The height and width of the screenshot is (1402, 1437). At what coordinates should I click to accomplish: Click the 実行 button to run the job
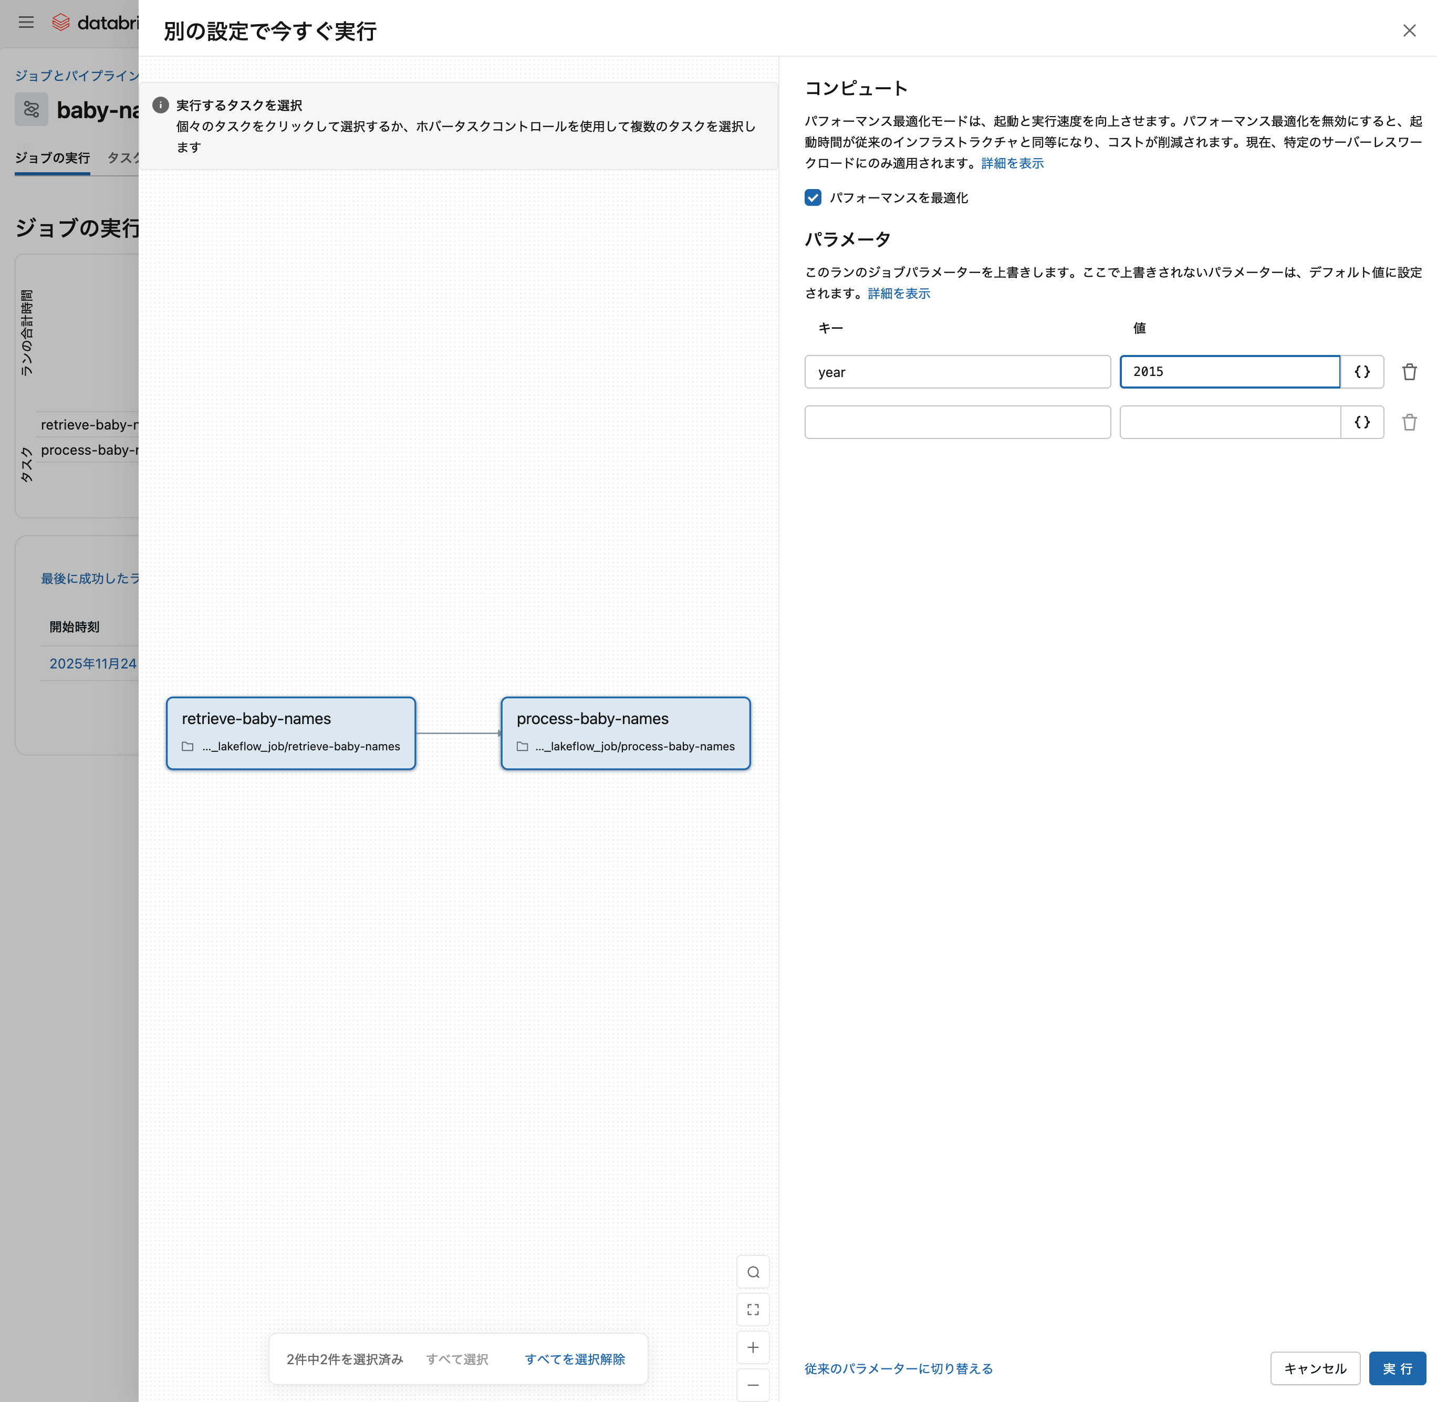click(1398, 1368)
